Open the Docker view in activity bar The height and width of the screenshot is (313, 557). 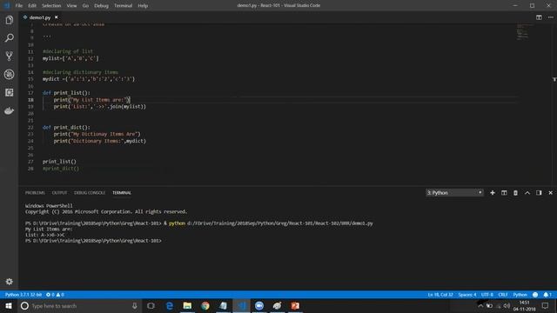pyautogui.click(x=10, y=110)
